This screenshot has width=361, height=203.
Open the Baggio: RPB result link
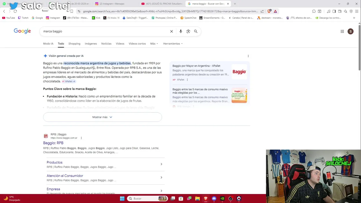[x=53, y=143]
